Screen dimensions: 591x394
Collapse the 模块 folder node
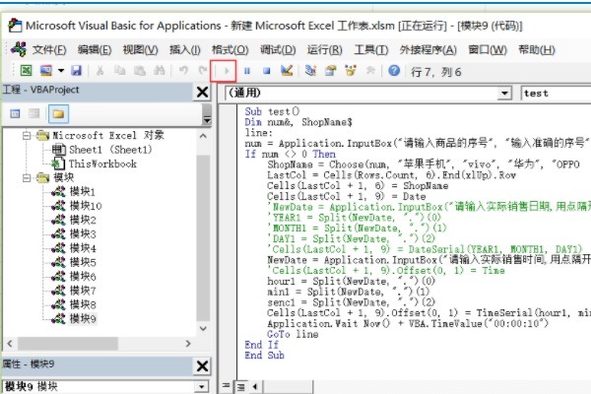(27, 177)
